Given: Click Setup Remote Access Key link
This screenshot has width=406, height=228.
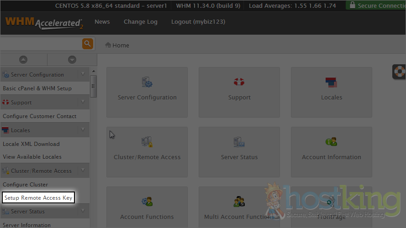Looking at the screenshot, I should coord(38,198).
